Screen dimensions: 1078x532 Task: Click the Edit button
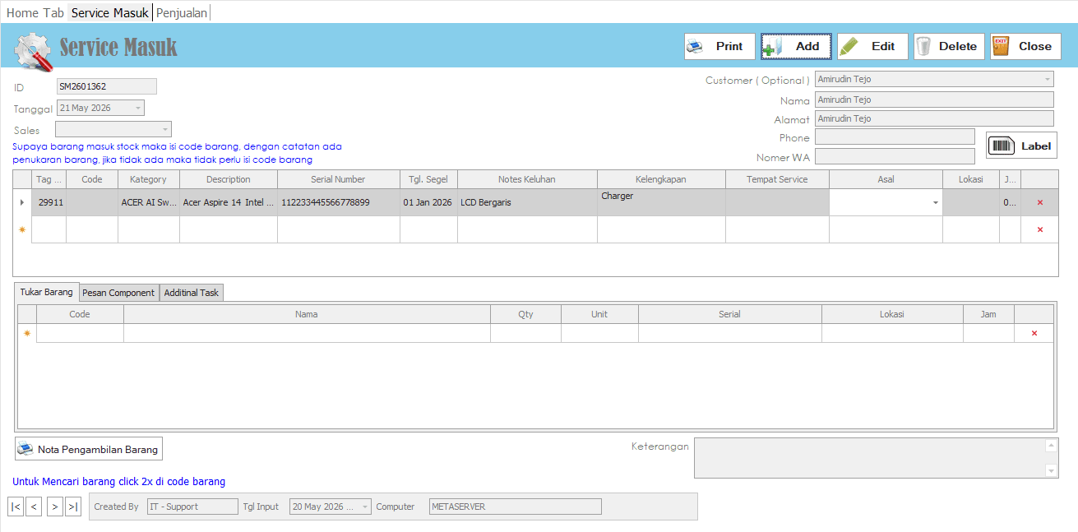coord(872,47)
